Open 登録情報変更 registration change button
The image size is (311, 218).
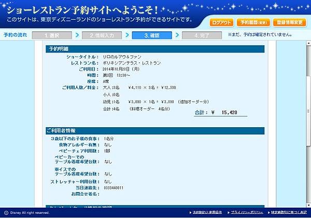[290, 22]
